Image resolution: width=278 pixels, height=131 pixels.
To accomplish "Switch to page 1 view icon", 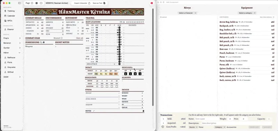I will [x=32, y=3].
